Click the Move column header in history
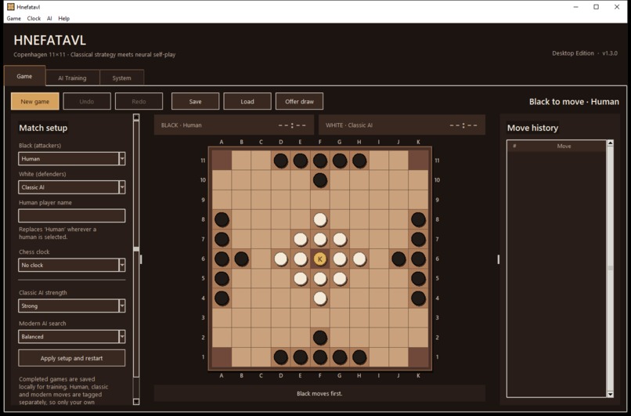 pos(564,147)
